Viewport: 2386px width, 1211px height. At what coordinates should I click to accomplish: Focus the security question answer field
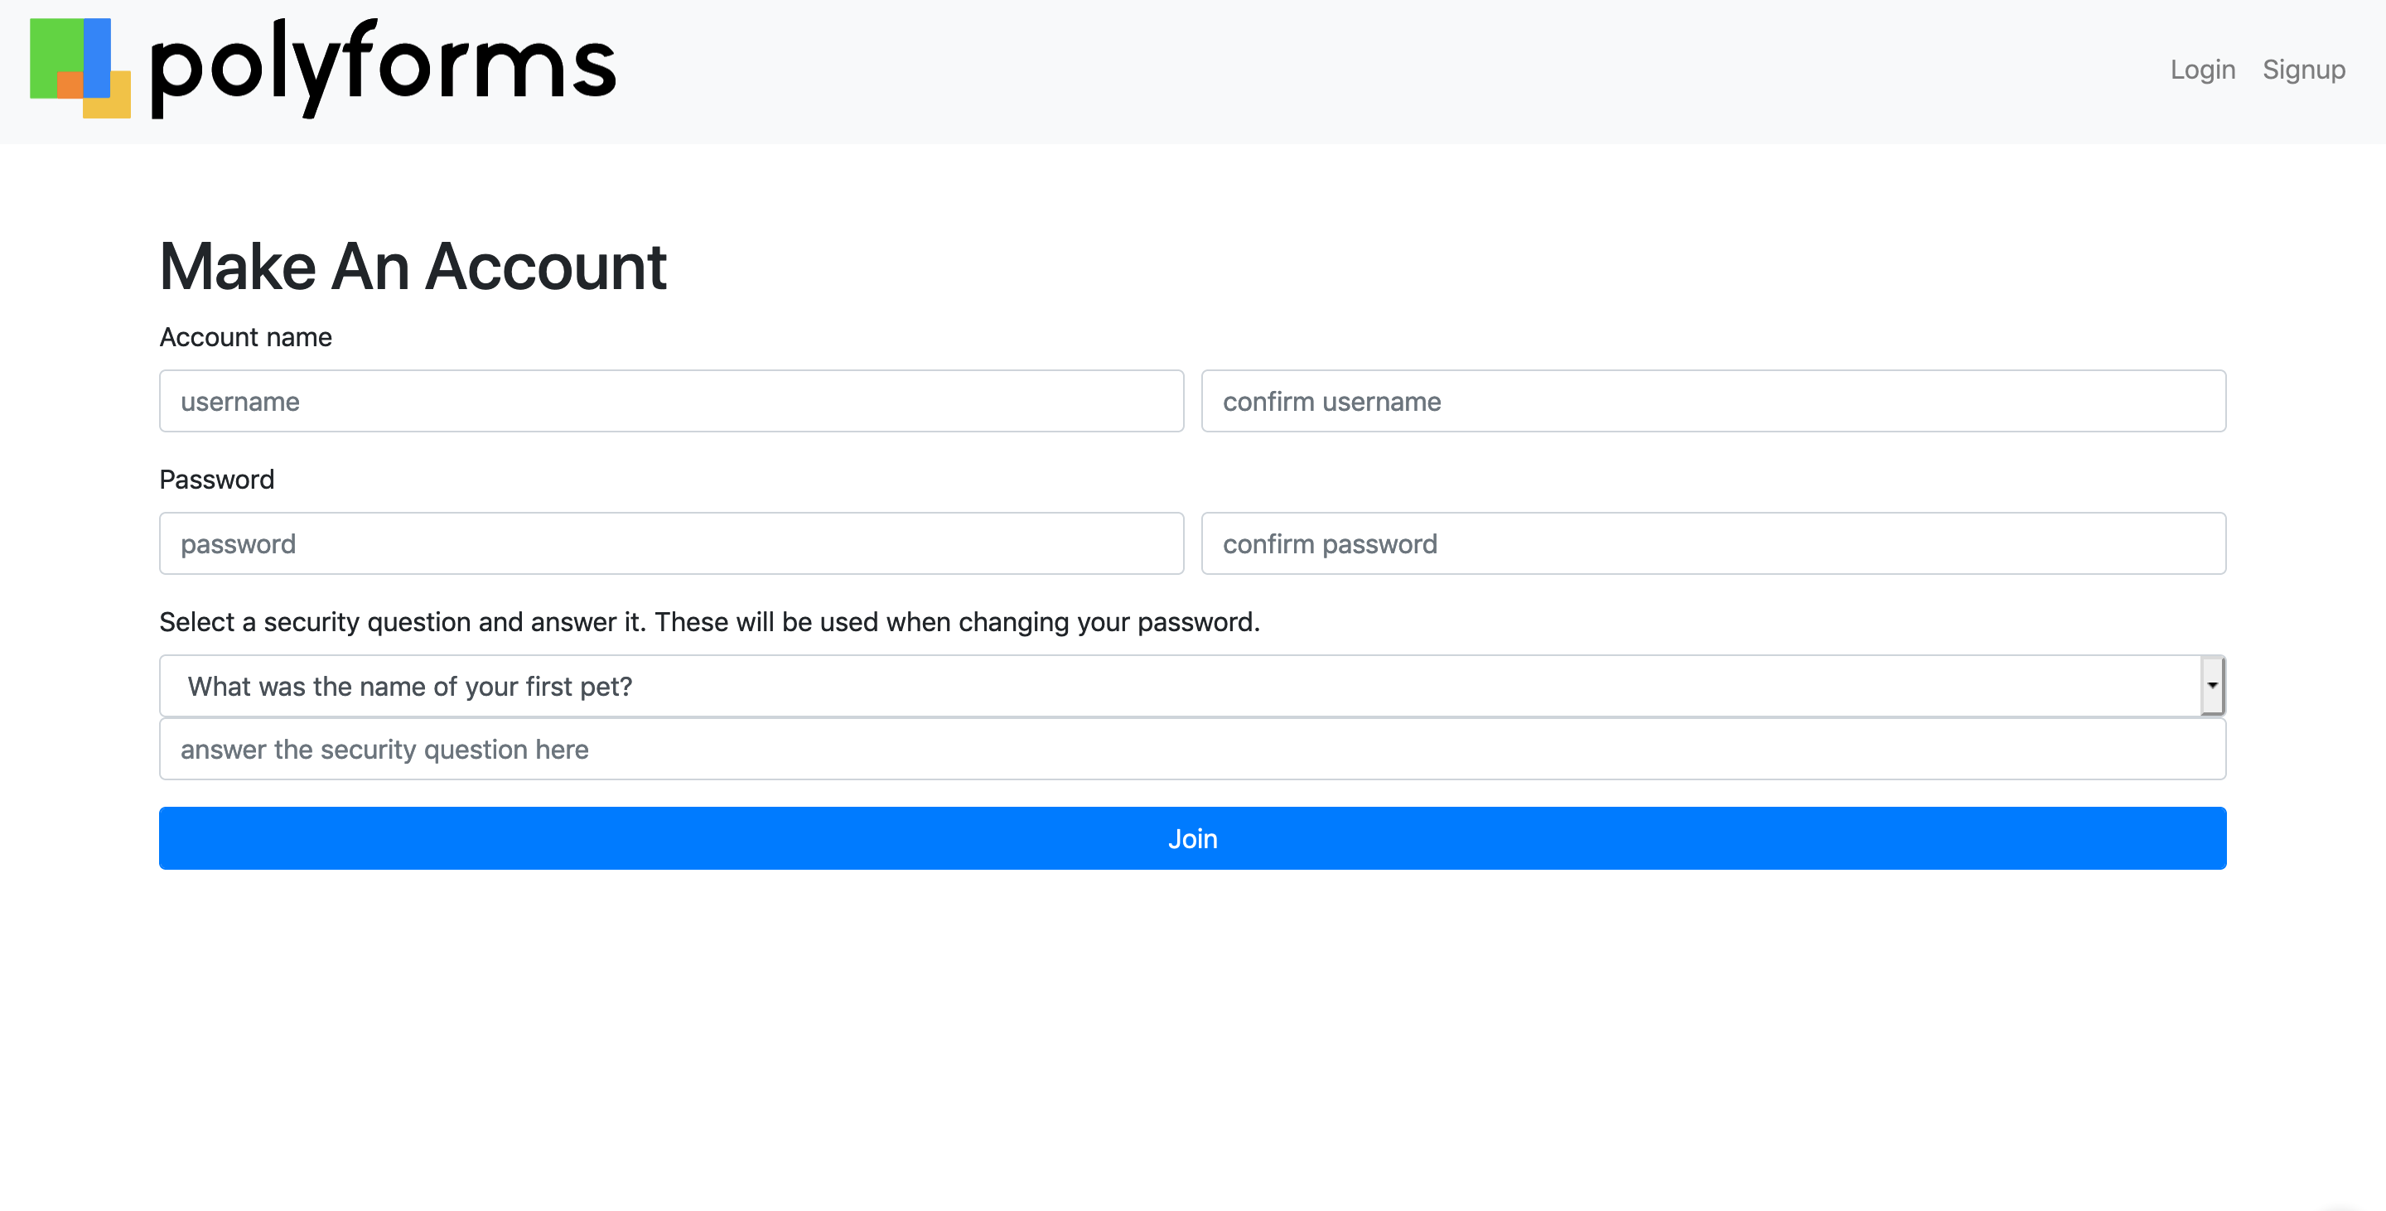[x=1193, y=749]
